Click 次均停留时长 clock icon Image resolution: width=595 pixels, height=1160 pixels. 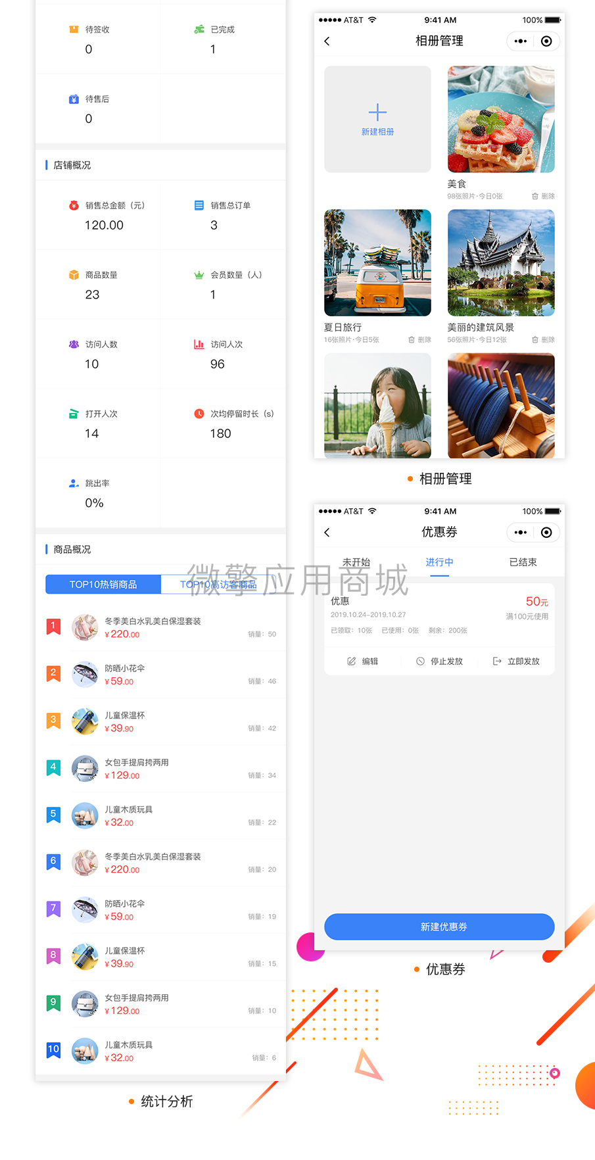coord(199,414)
